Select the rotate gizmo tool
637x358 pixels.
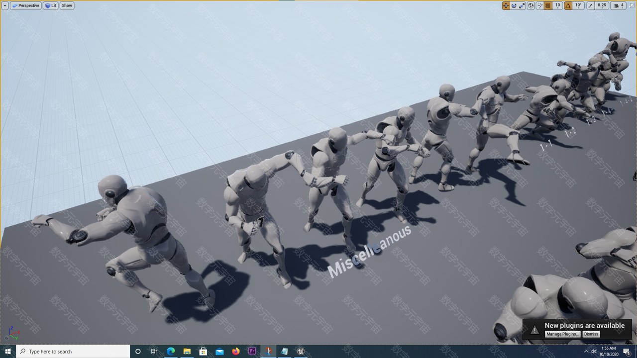[514, 5]
